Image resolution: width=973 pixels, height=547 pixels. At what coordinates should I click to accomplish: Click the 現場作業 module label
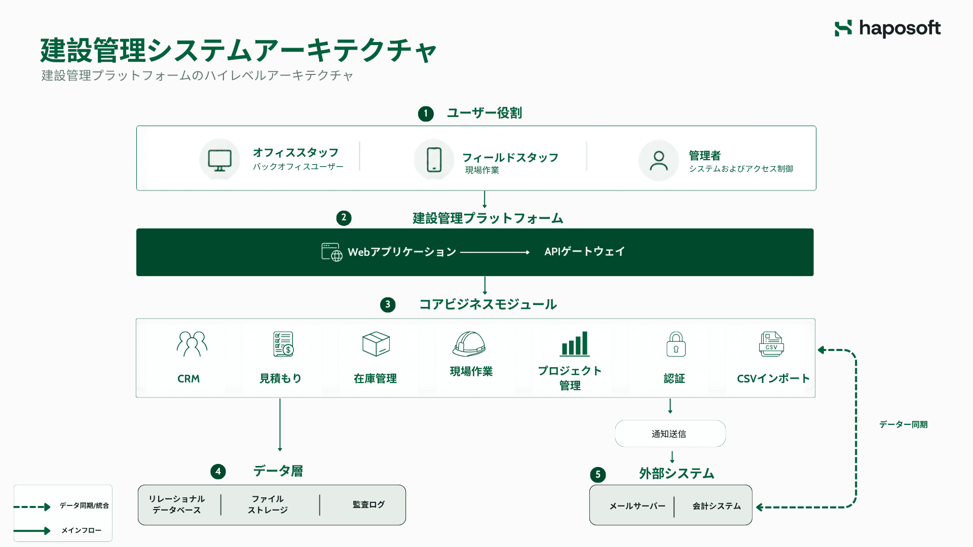pos(471,371)
